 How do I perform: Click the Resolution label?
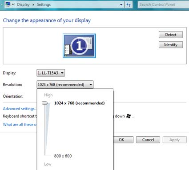click(12, 85)
